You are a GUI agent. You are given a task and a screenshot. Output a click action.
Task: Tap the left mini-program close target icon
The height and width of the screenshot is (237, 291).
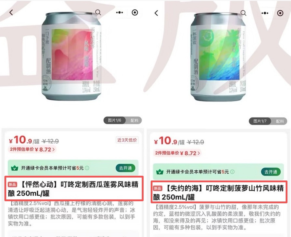pyautogui.click(x=135, y=13)
